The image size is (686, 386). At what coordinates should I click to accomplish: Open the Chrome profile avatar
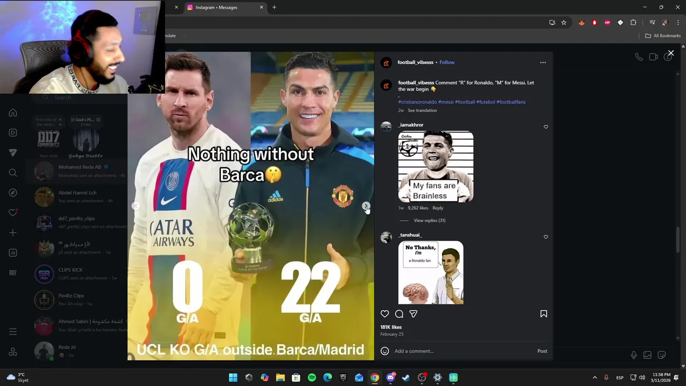click(665, 23)
